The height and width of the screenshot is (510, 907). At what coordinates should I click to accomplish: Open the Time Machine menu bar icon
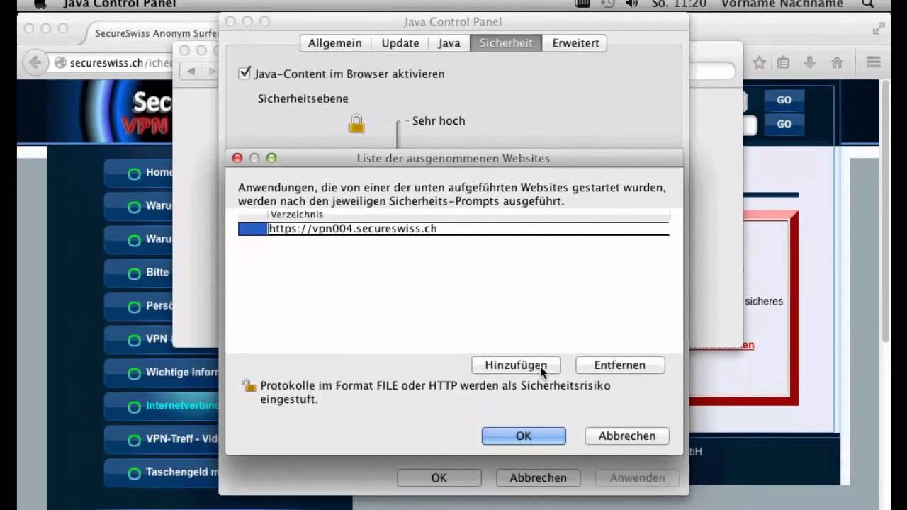point(607,4)
